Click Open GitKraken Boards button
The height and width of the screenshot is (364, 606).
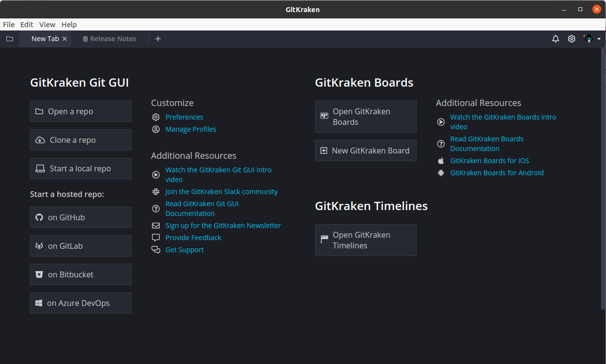click(x=366, y=117)
